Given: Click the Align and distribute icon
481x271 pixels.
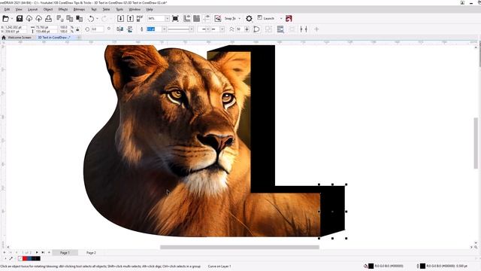Looking at the screenshot, I should [304, 29].
